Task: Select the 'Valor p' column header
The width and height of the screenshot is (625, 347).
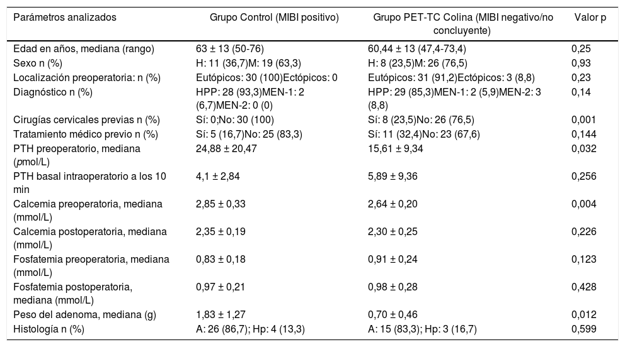Action: [x=590, y=18]
